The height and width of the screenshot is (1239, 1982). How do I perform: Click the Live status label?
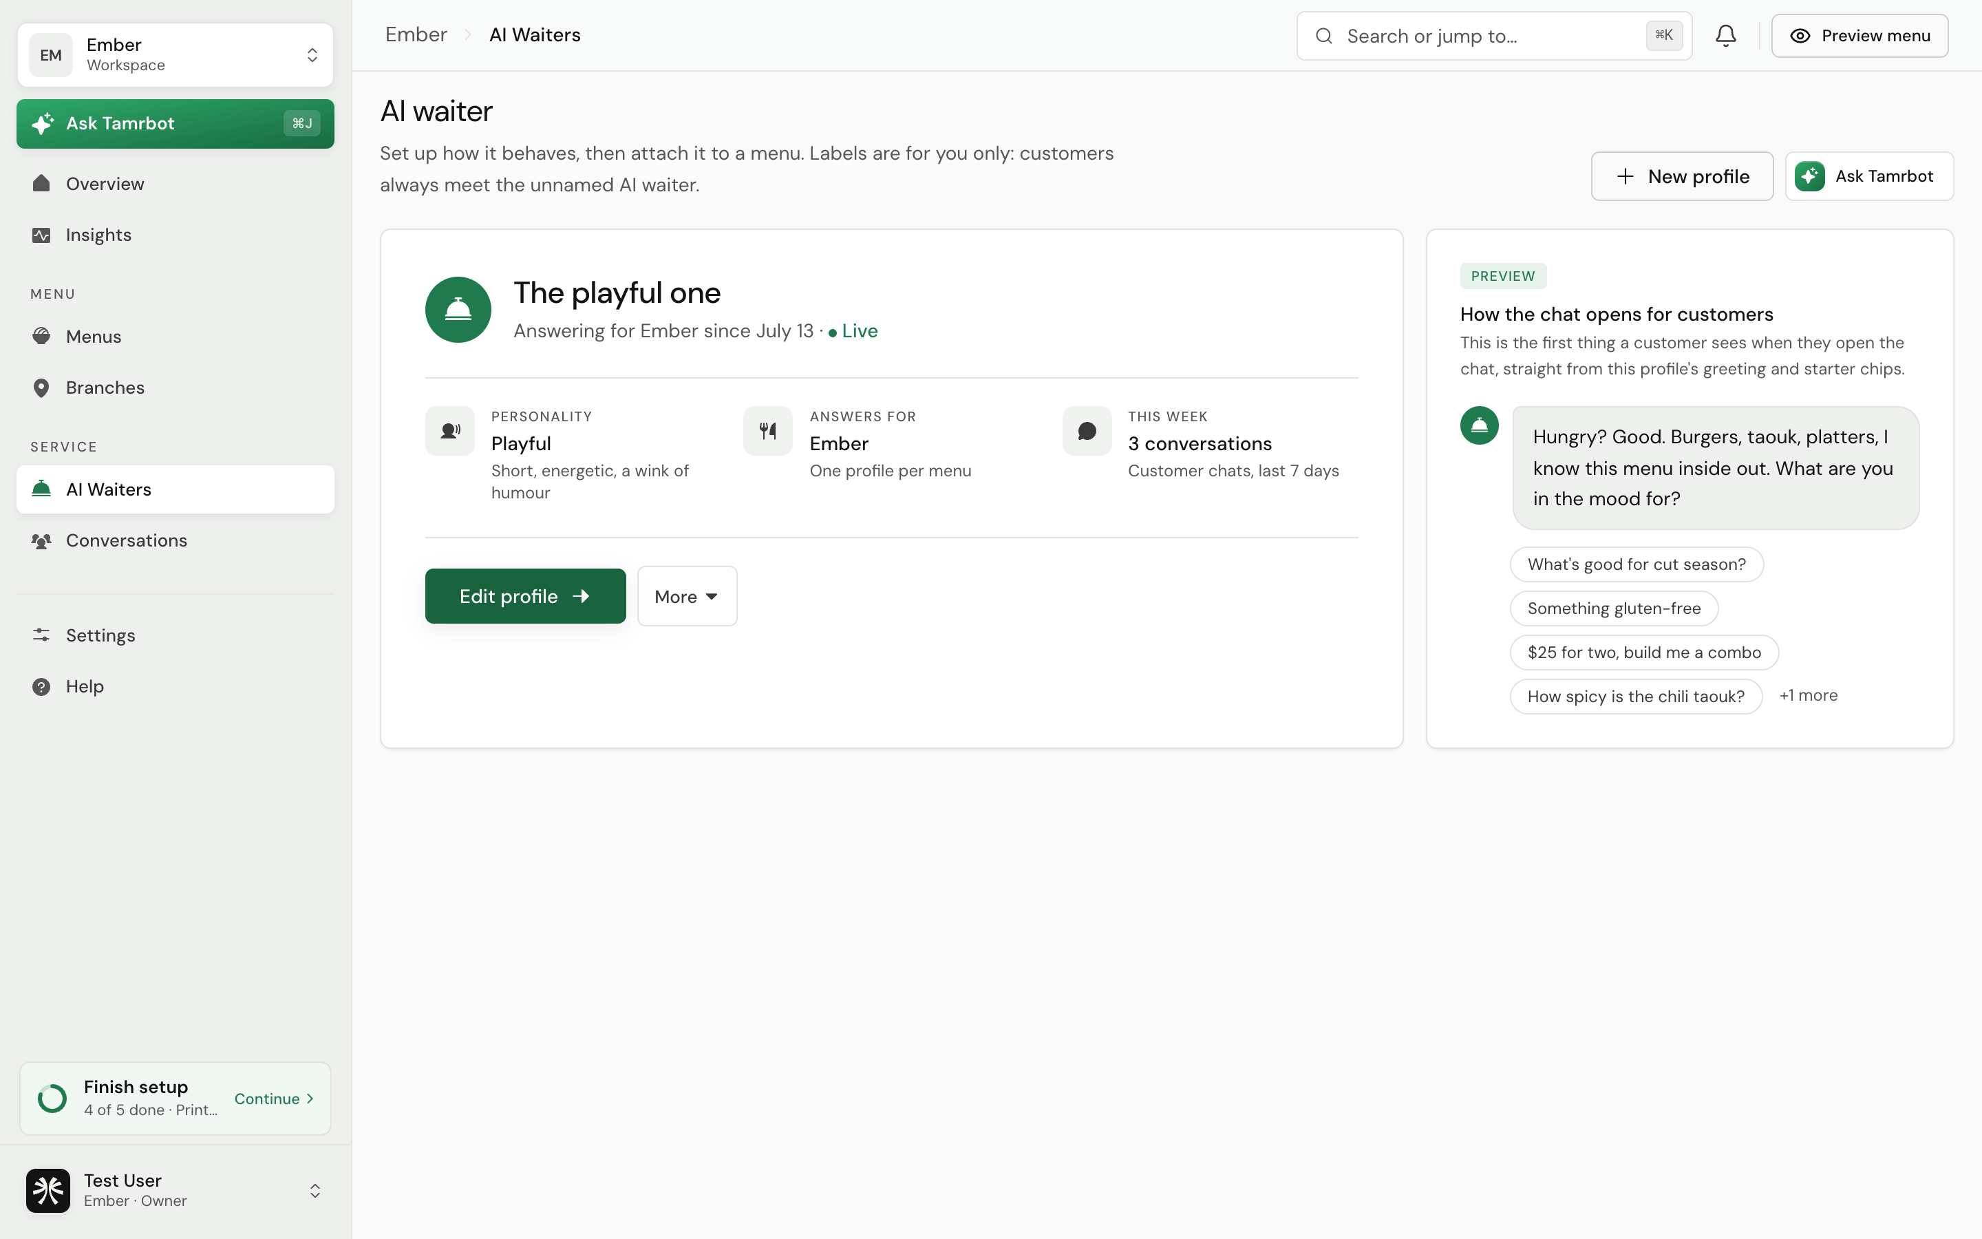pyautogui.click(x=859, y=331)
